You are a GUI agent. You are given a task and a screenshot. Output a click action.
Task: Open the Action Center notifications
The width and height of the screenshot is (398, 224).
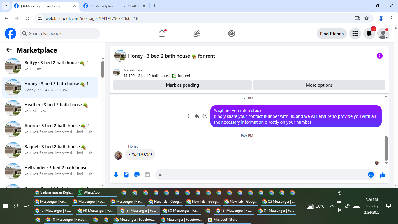pyautogui.click(x=388, y=206)
